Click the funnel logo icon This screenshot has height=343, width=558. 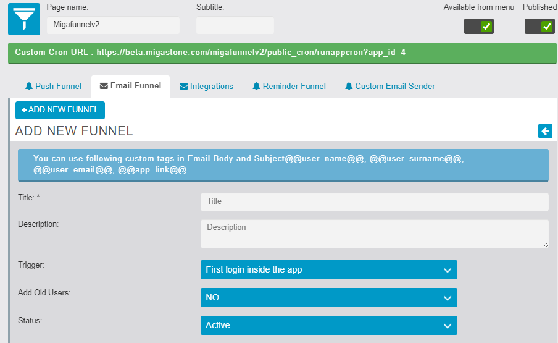click(24, 19)
